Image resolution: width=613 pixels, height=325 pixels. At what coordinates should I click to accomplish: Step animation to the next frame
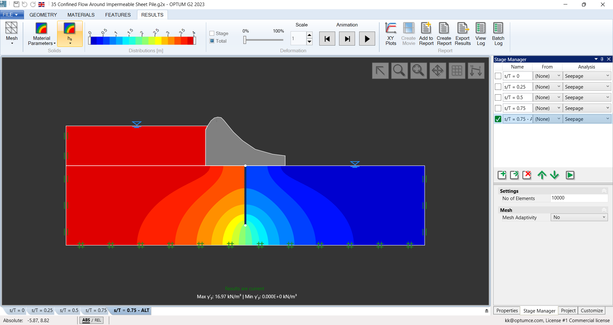[x=347, y=39]
